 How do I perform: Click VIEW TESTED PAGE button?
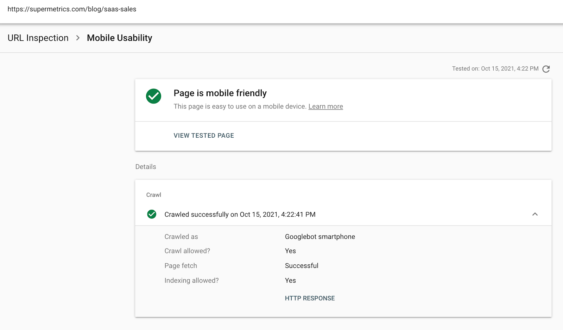(x=204, y=136)
